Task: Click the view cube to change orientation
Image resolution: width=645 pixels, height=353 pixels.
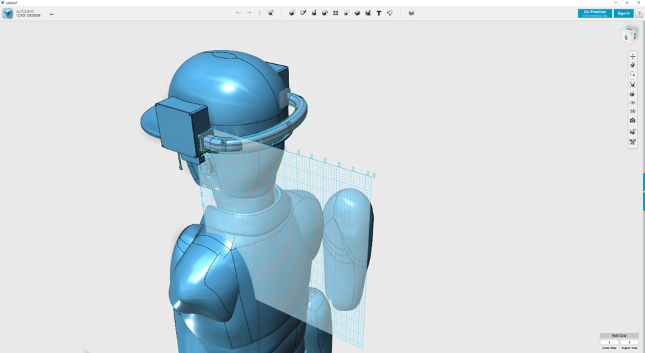Action: point(628,35)
